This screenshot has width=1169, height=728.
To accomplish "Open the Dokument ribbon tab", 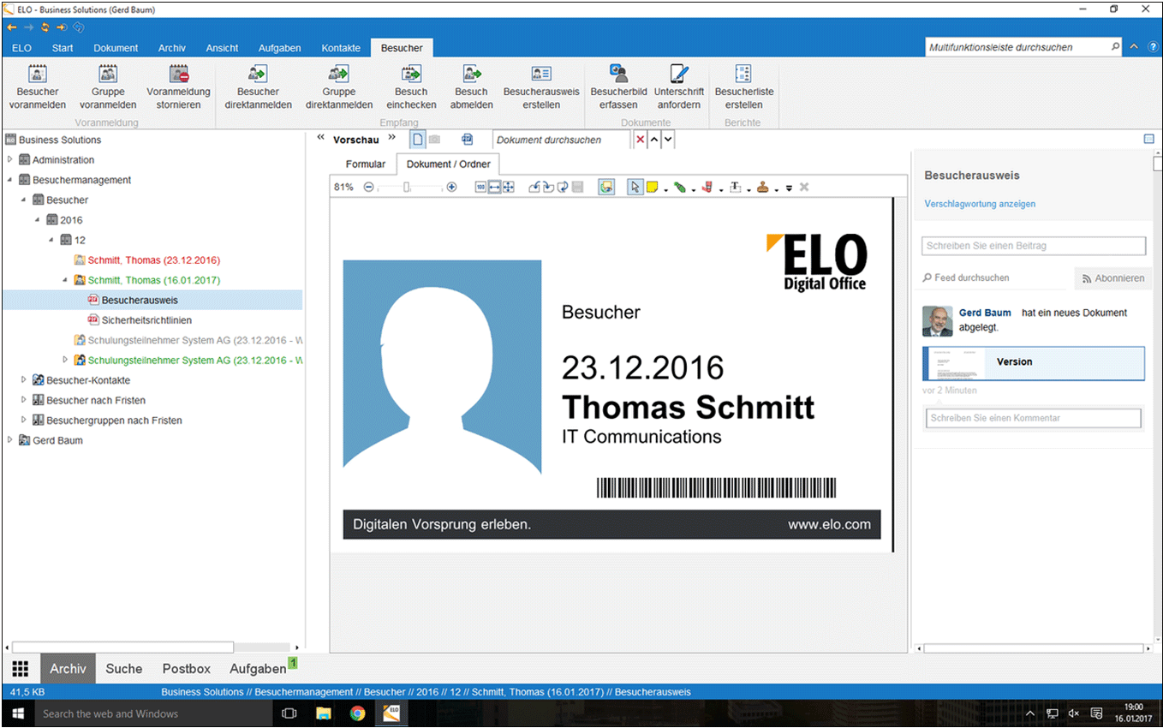I will point(116,48).
